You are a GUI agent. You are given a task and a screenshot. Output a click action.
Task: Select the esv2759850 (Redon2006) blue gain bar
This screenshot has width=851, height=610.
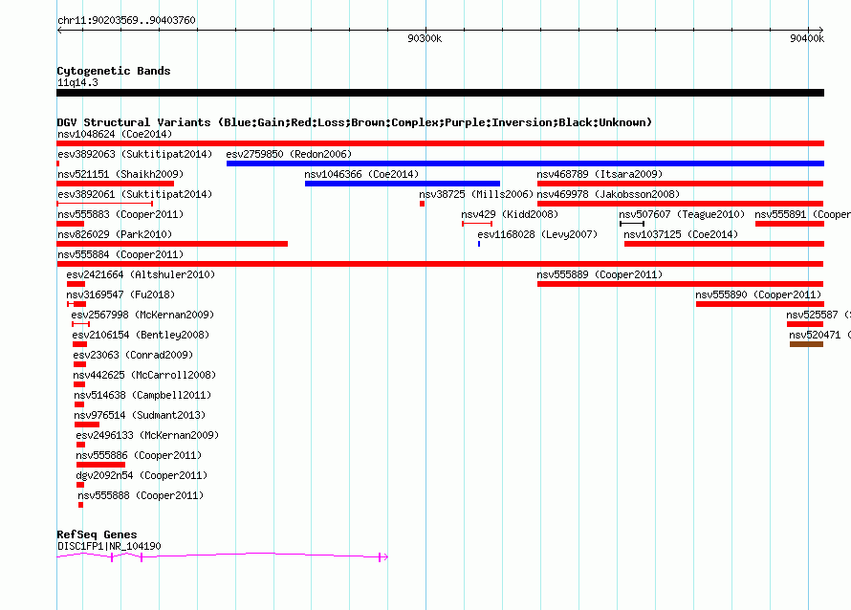pos(525,163)
